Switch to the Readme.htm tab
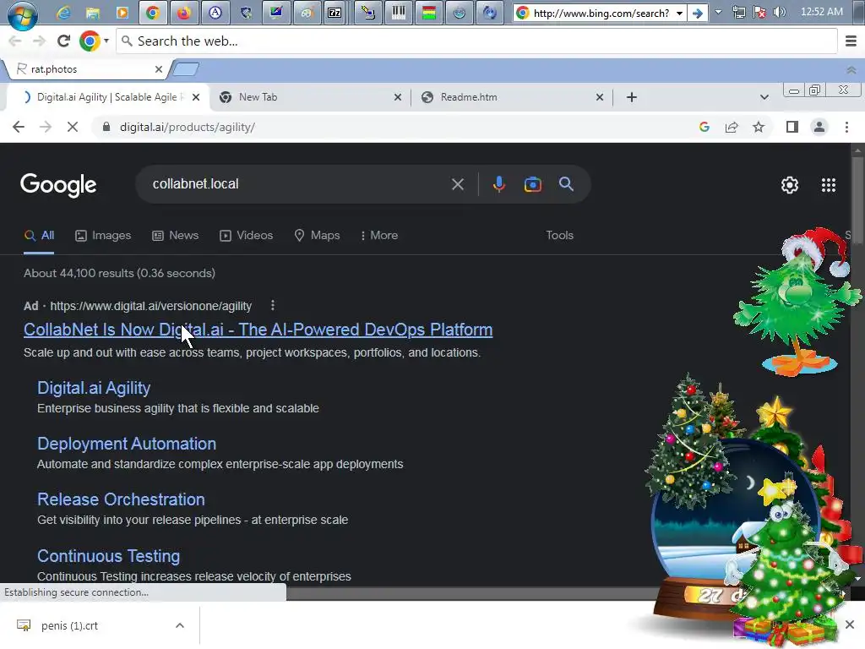This screenshot has height=649, width=865. coord(513,97)
